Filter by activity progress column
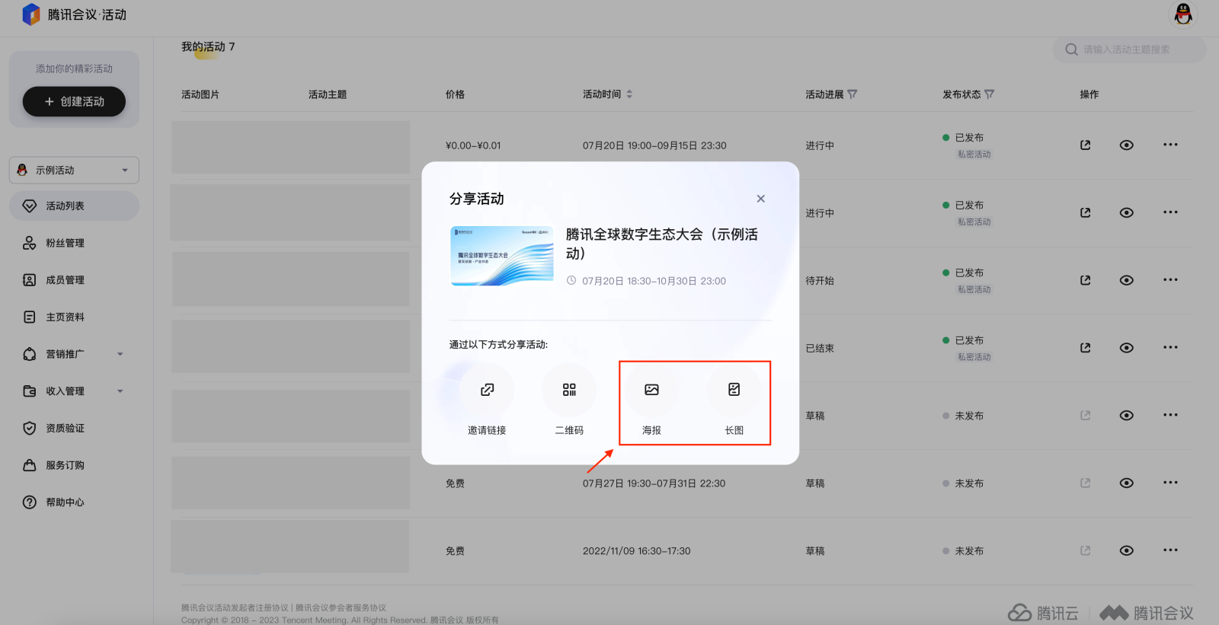Screen dimensions: 1219x625 tap(853, 94)
